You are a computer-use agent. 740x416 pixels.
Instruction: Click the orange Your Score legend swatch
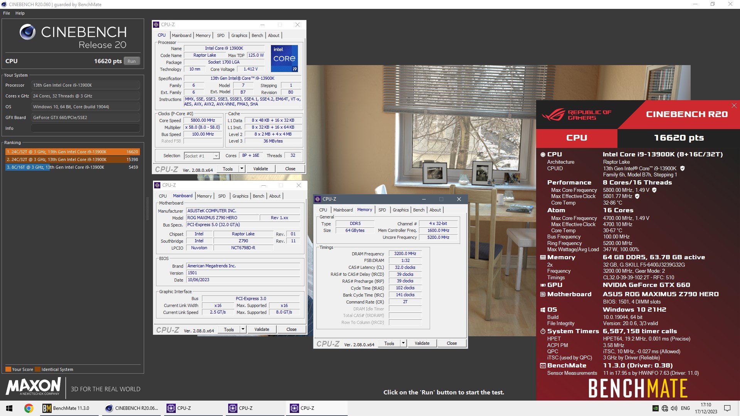tap(8, 369)
